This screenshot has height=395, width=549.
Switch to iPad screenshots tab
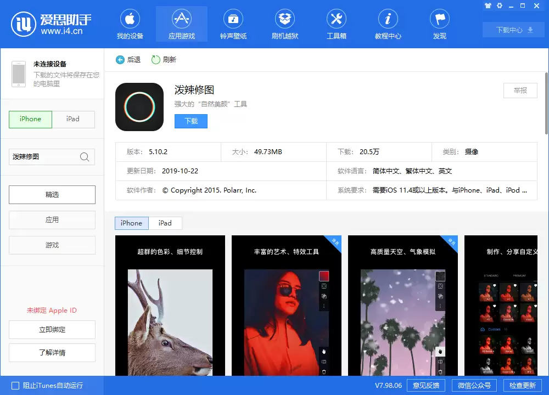tap(165, 223)
